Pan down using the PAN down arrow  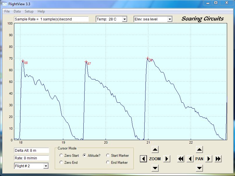(199, 168)
